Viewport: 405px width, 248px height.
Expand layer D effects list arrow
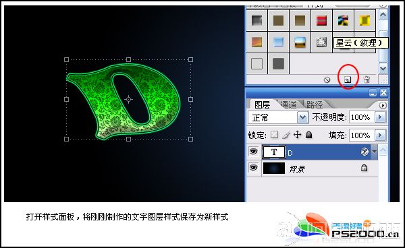(374, 152)
